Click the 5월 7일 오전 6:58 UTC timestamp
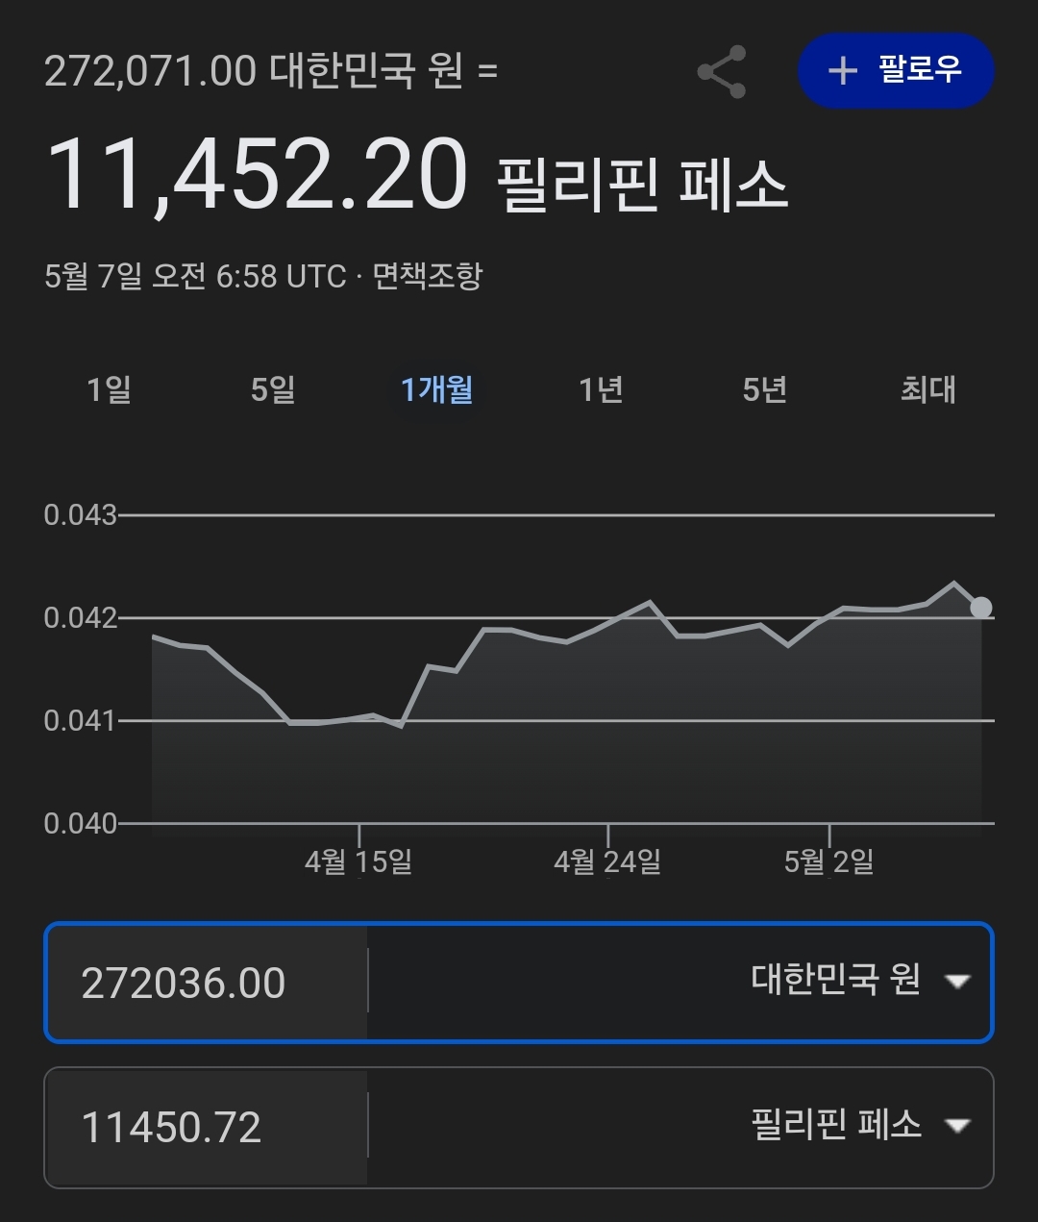 195,276
